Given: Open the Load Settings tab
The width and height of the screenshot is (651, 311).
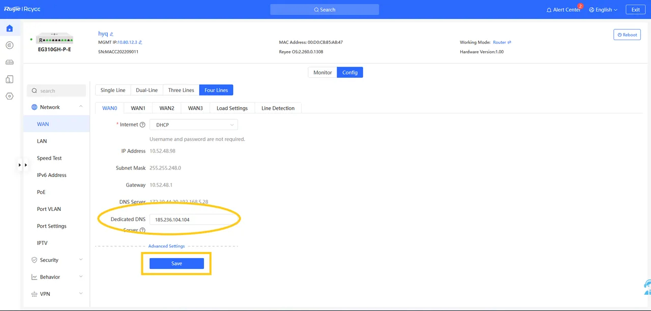Looking at the screenshot, I should pos(232,108).
